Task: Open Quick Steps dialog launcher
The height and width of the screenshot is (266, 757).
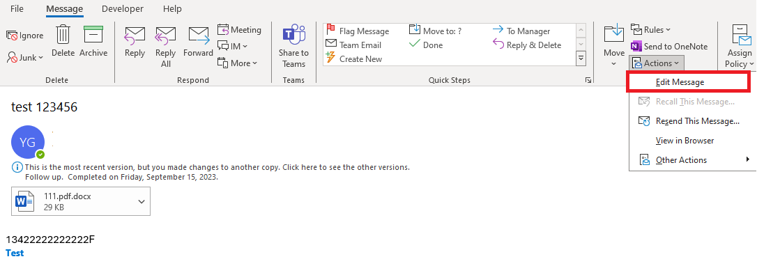Action: click(x=588, y=80)
